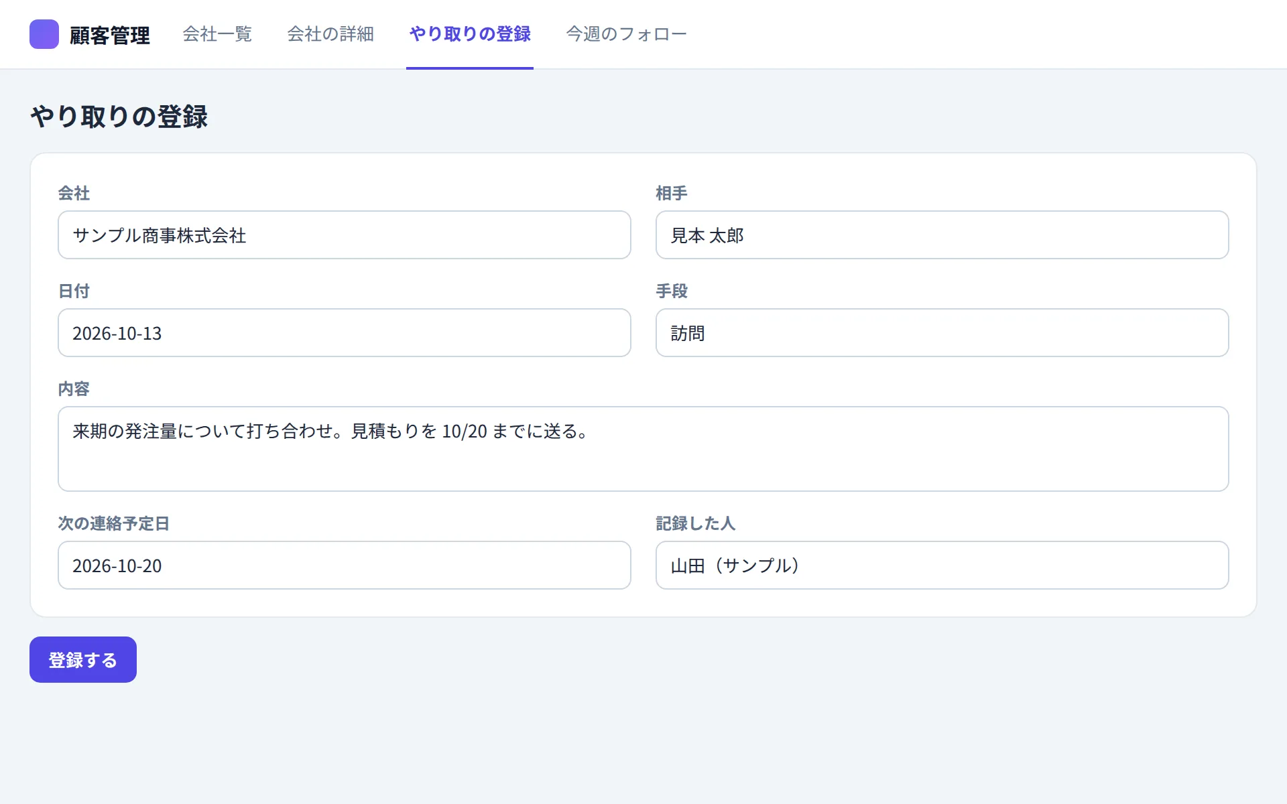Click the 手段 label text
1287x804 pixels.
(672, 291)
